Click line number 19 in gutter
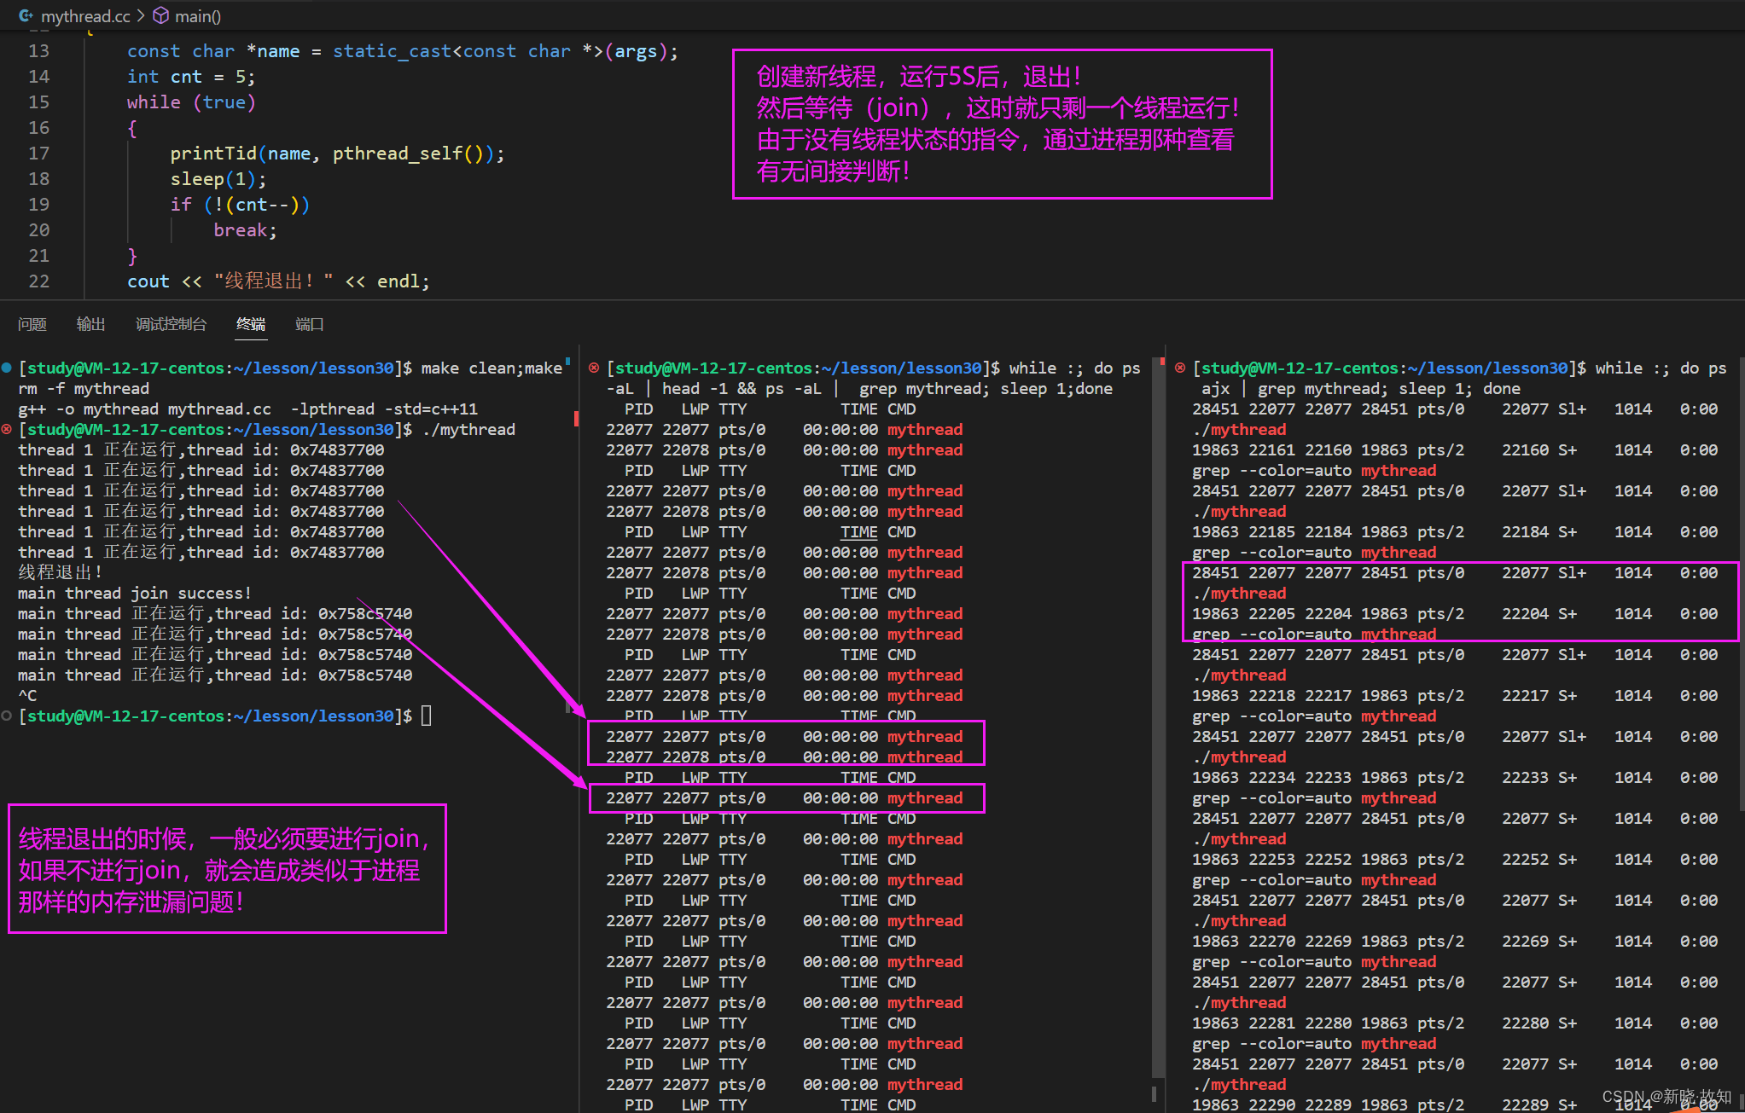Viewport: 1745px width, 1113px height. 39,205
